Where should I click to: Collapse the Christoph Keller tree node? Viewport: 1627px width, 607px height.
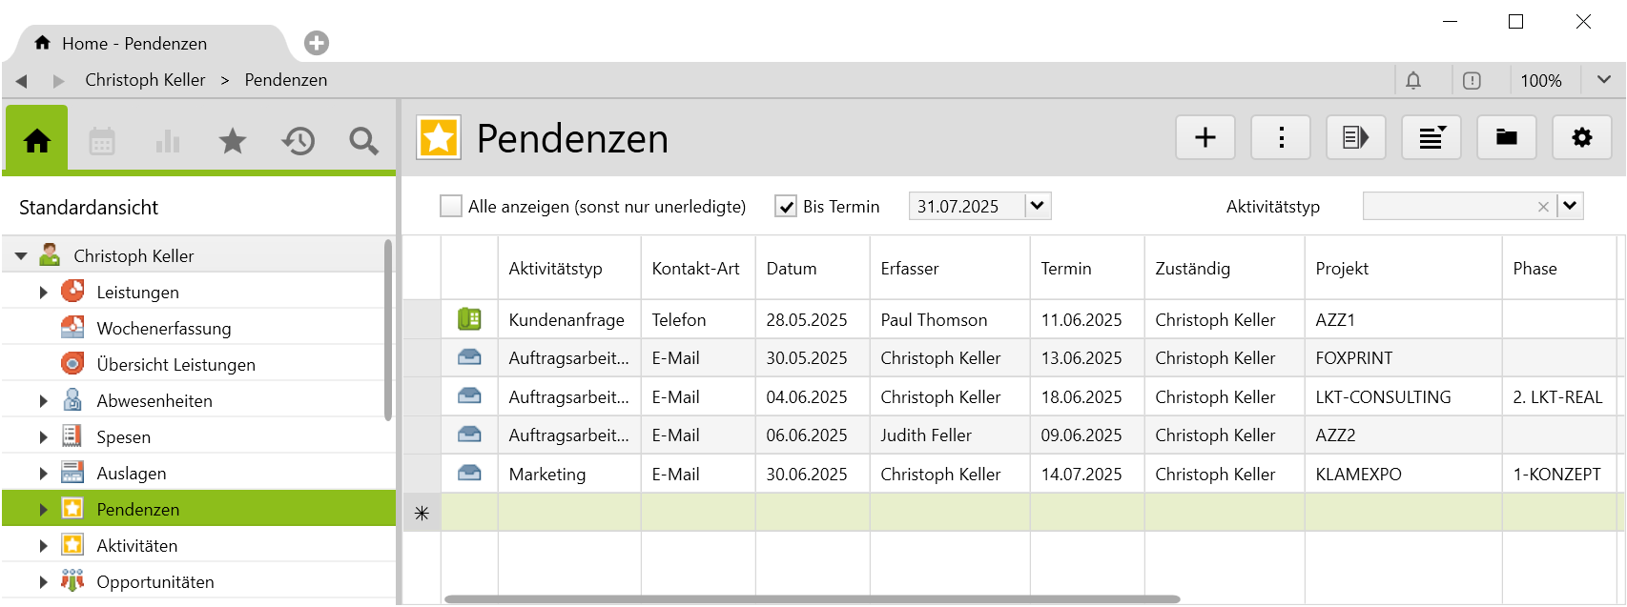(21, 256)
